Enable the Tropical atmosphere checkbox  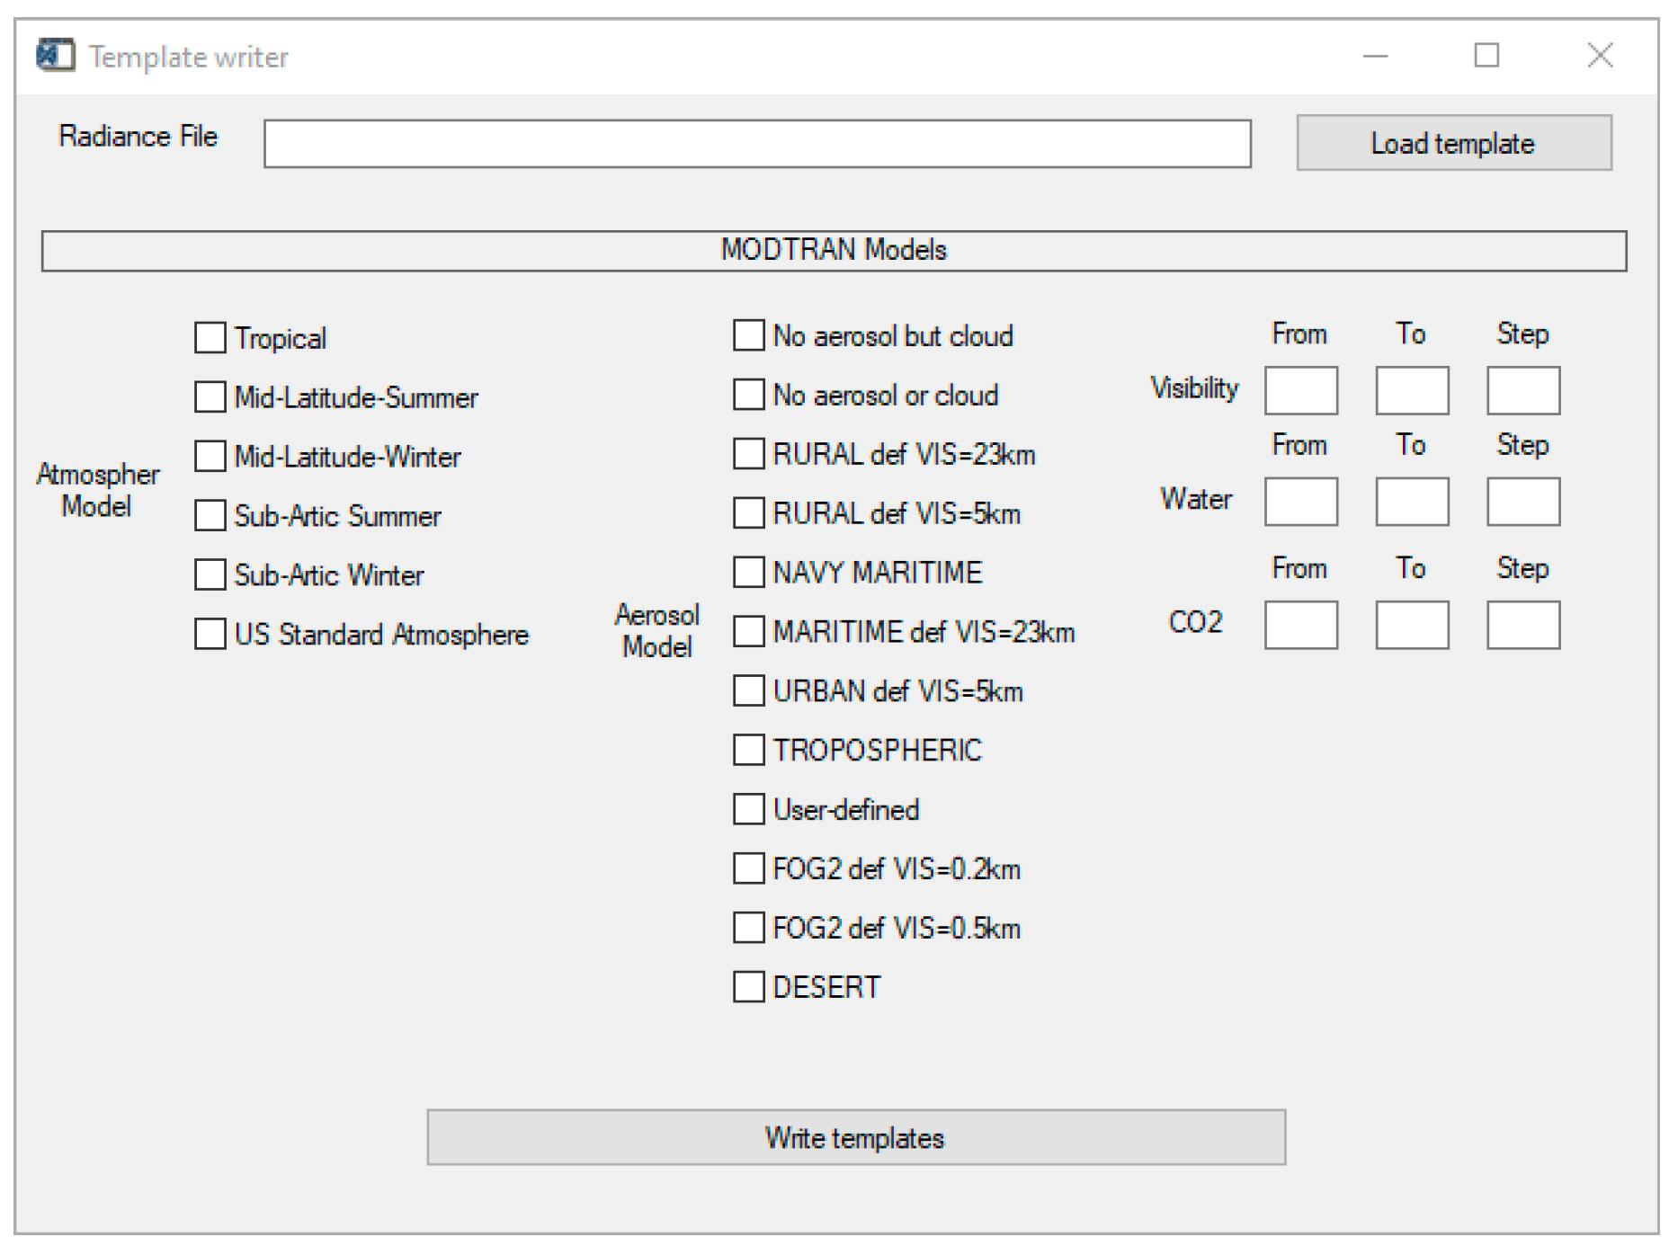pyautogui.click(x=210, y=338)
